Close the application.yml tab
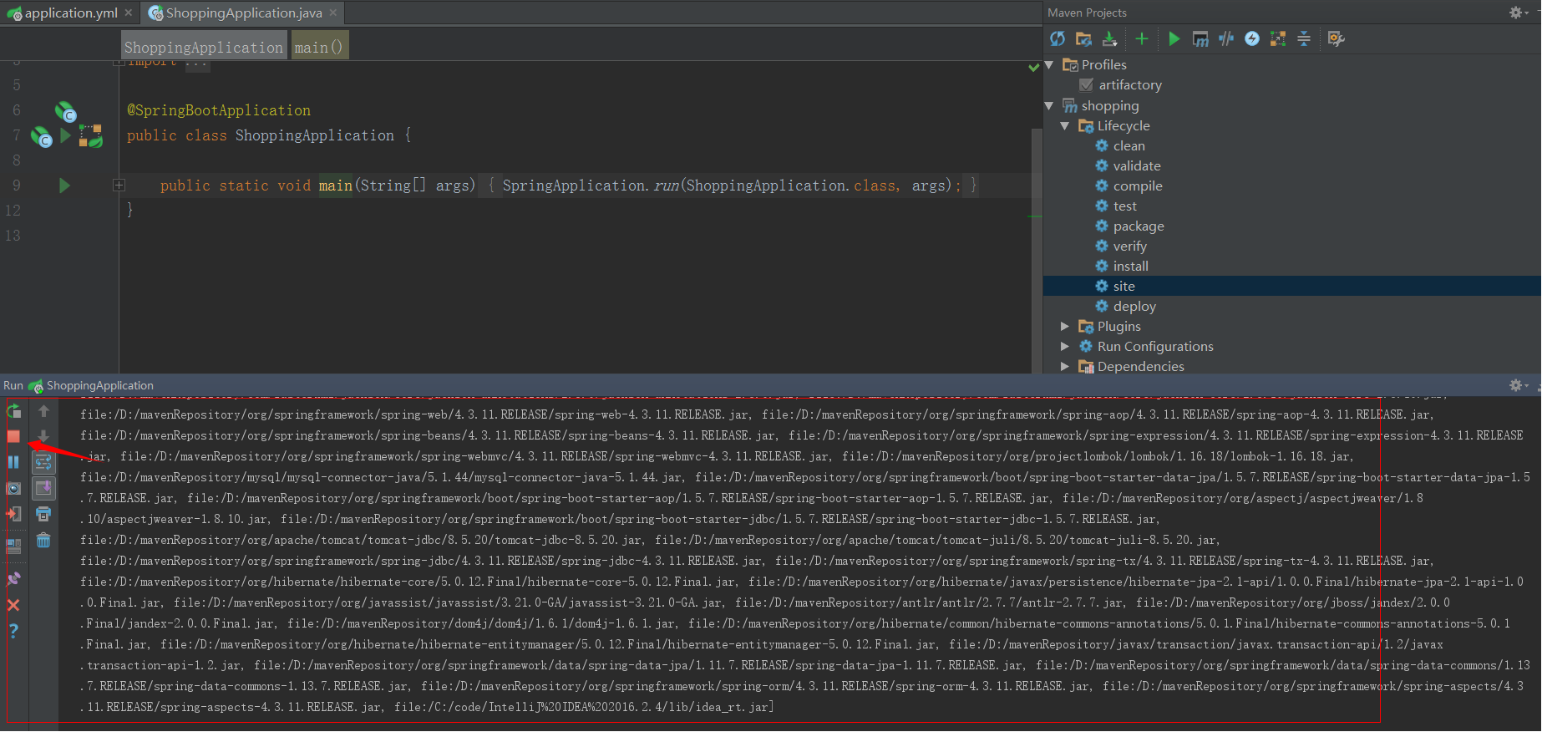The height and width of the screenshot is (732, 1542). pyautogui.click(x=129, y=13)
